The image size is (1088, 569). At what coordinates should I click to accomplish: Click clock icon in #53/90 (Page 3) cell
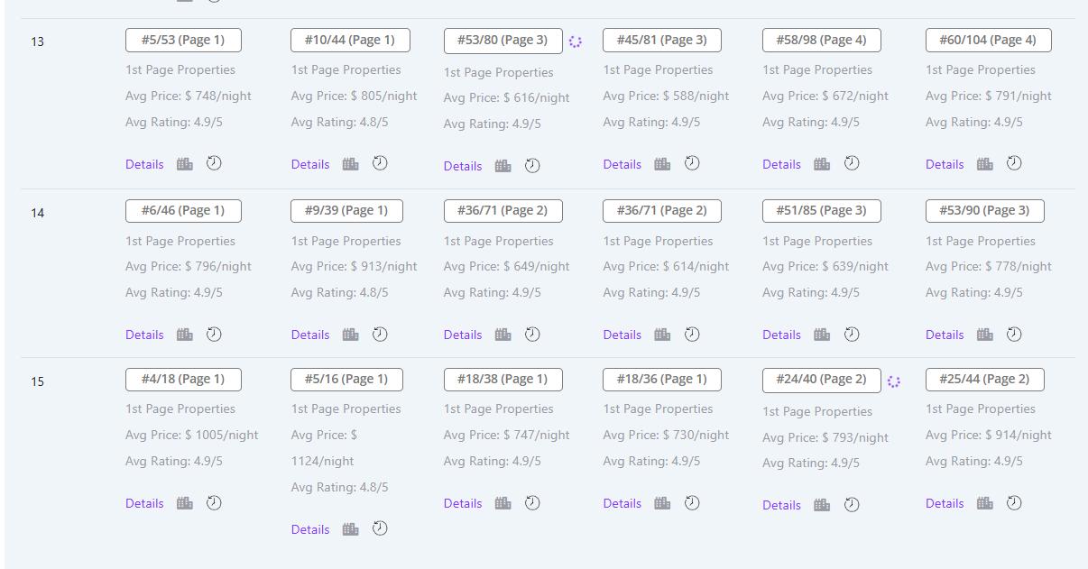(1014, 334)
